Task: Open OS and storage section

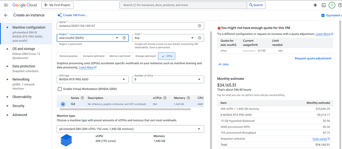Action: pos(24,49)
